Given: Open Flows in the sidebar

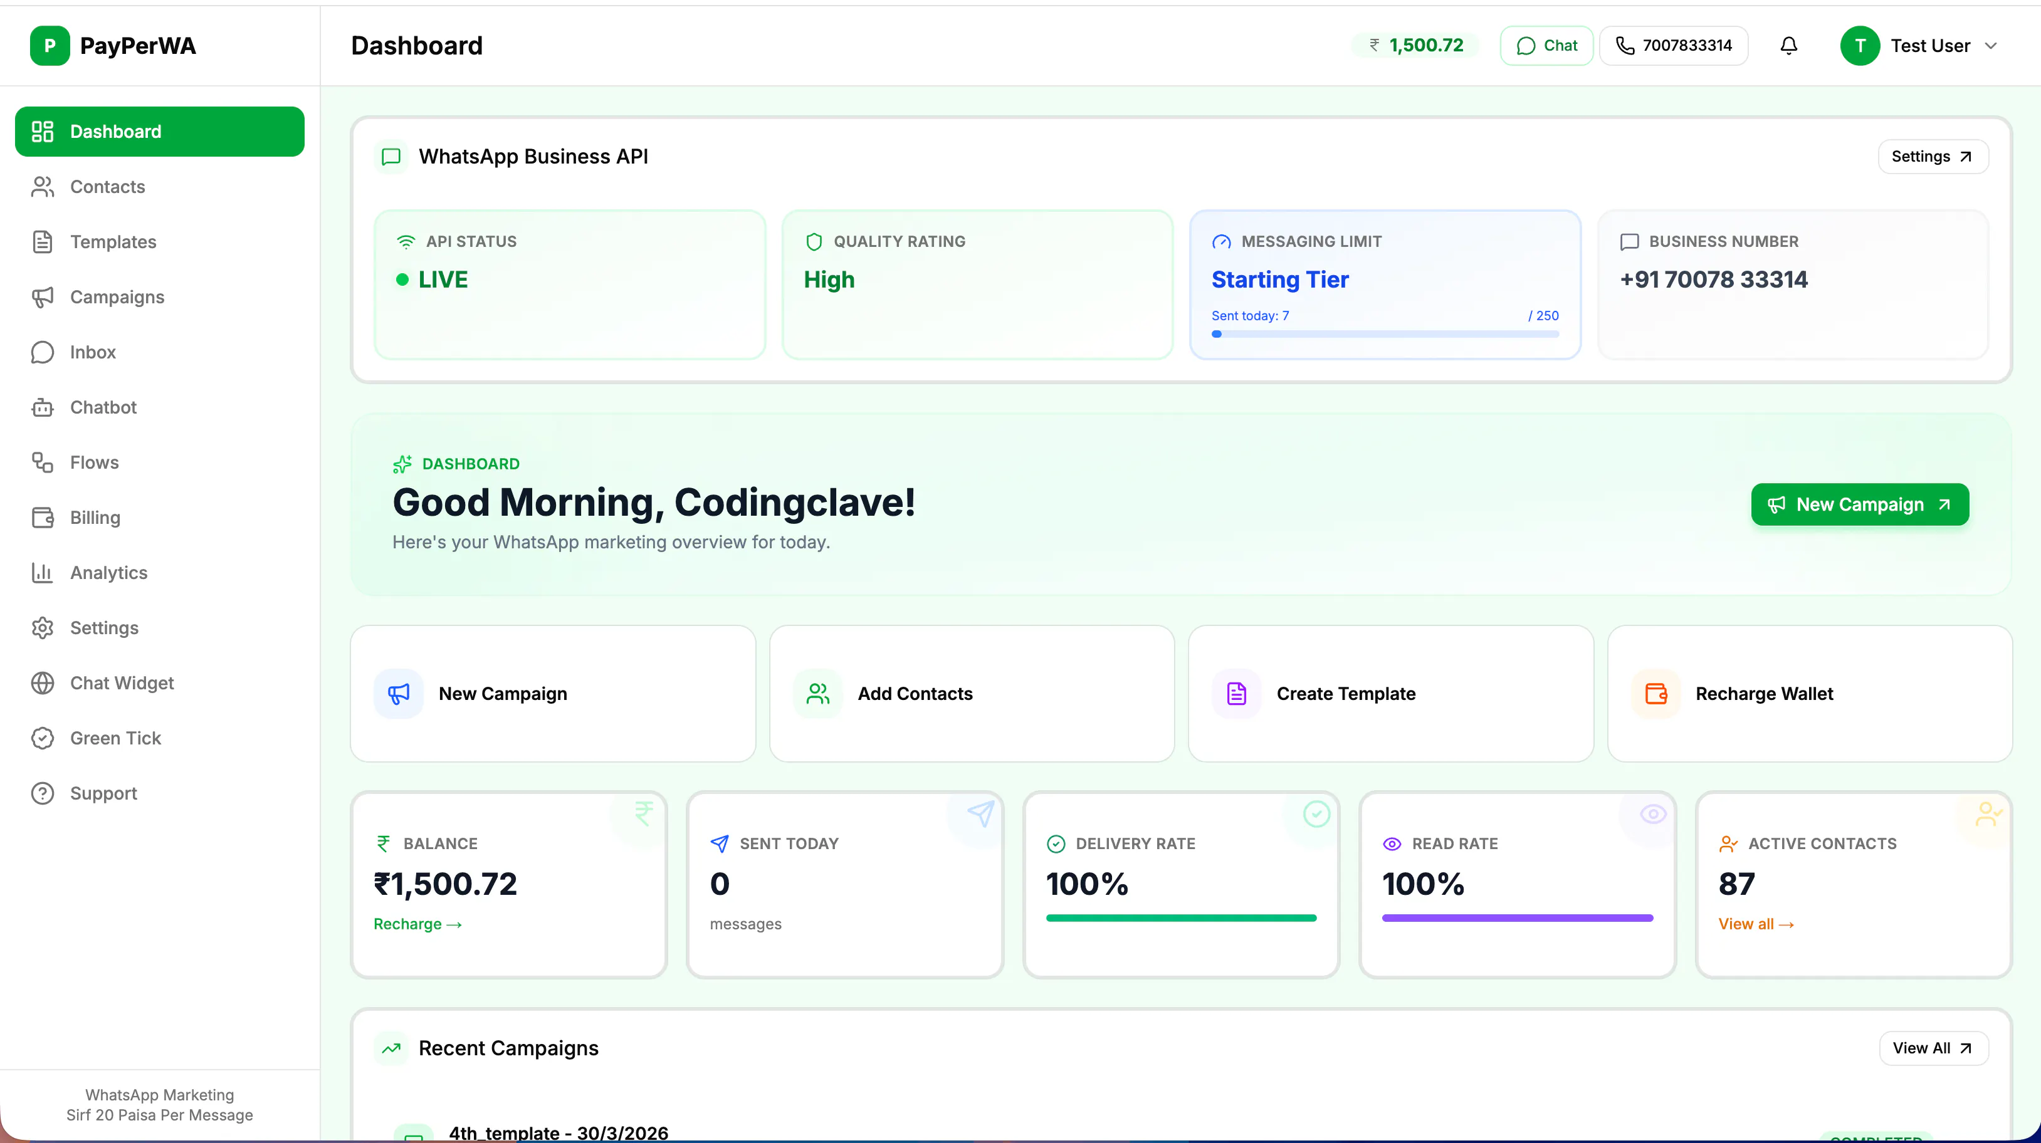Looking at the screenshot, I should pos(159,462).
